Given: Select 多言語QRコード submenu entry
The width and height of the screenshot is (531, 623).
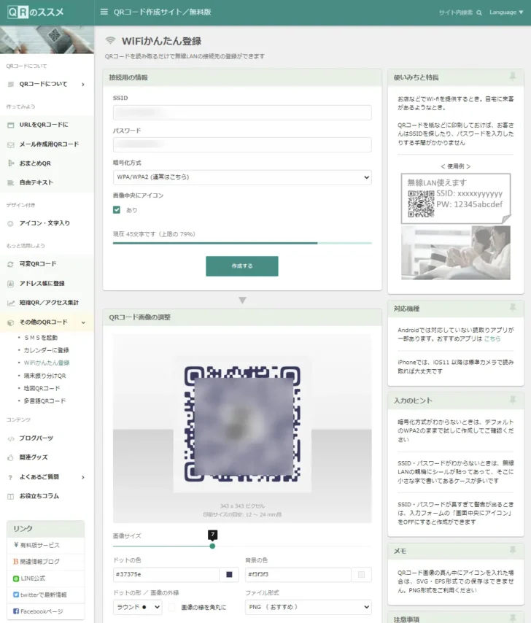Looking at the screenshot, I should click(x=44, y=401).
